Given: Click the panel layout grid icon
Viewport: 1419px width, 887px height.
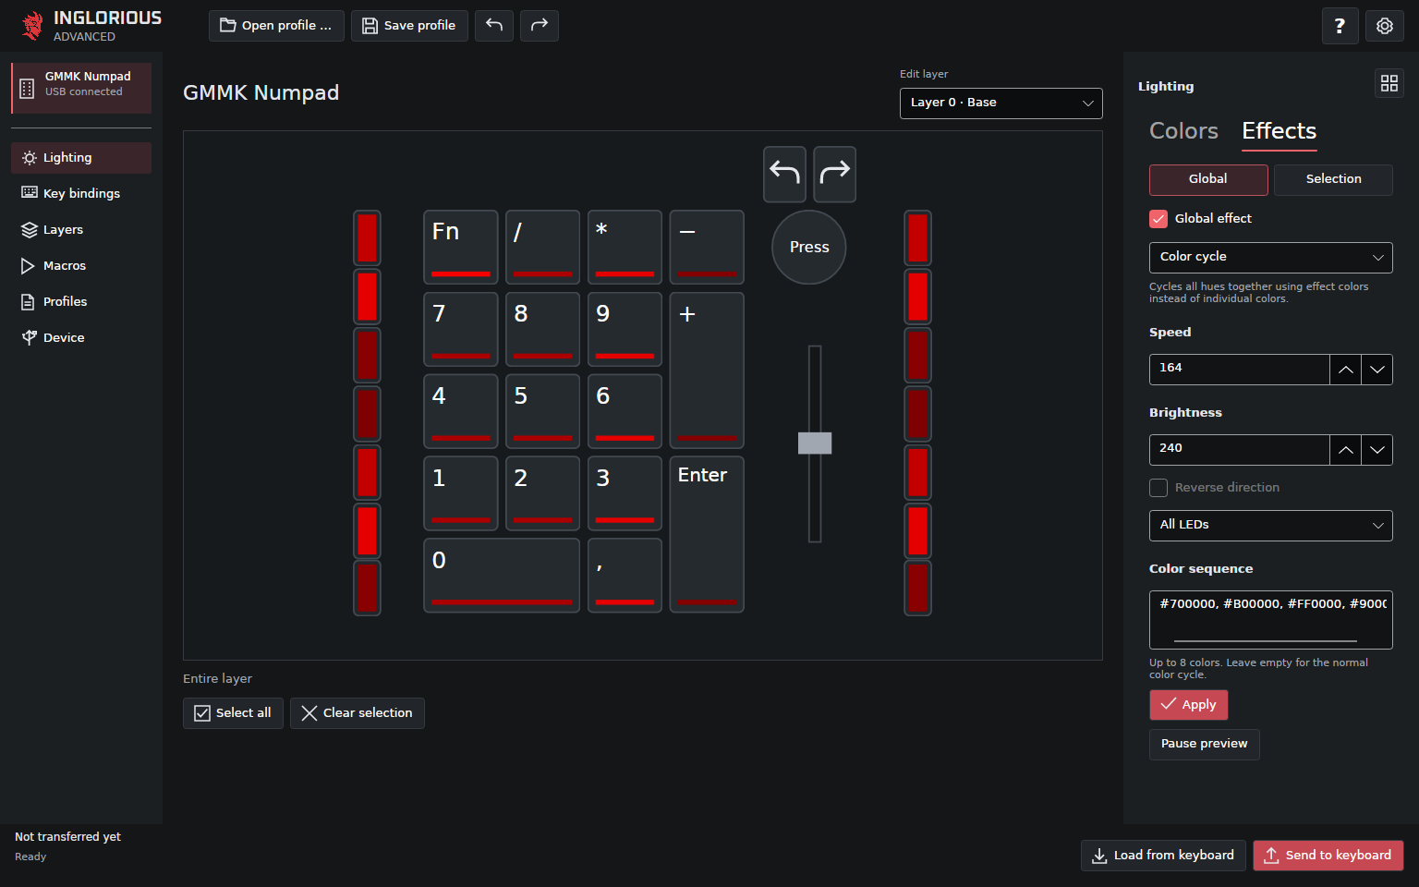Looking at the screenshot, I should point(1389,83).
